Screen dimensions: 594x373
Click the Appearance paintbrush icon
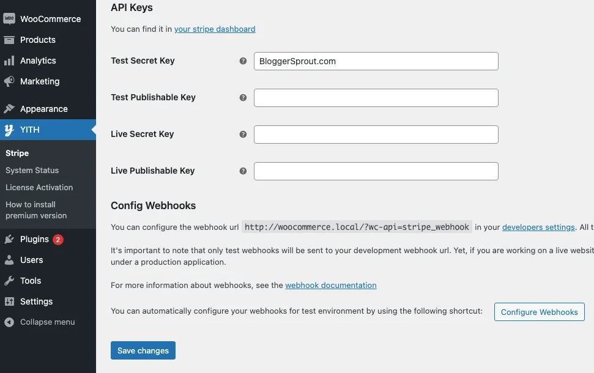tap(9, 109)
